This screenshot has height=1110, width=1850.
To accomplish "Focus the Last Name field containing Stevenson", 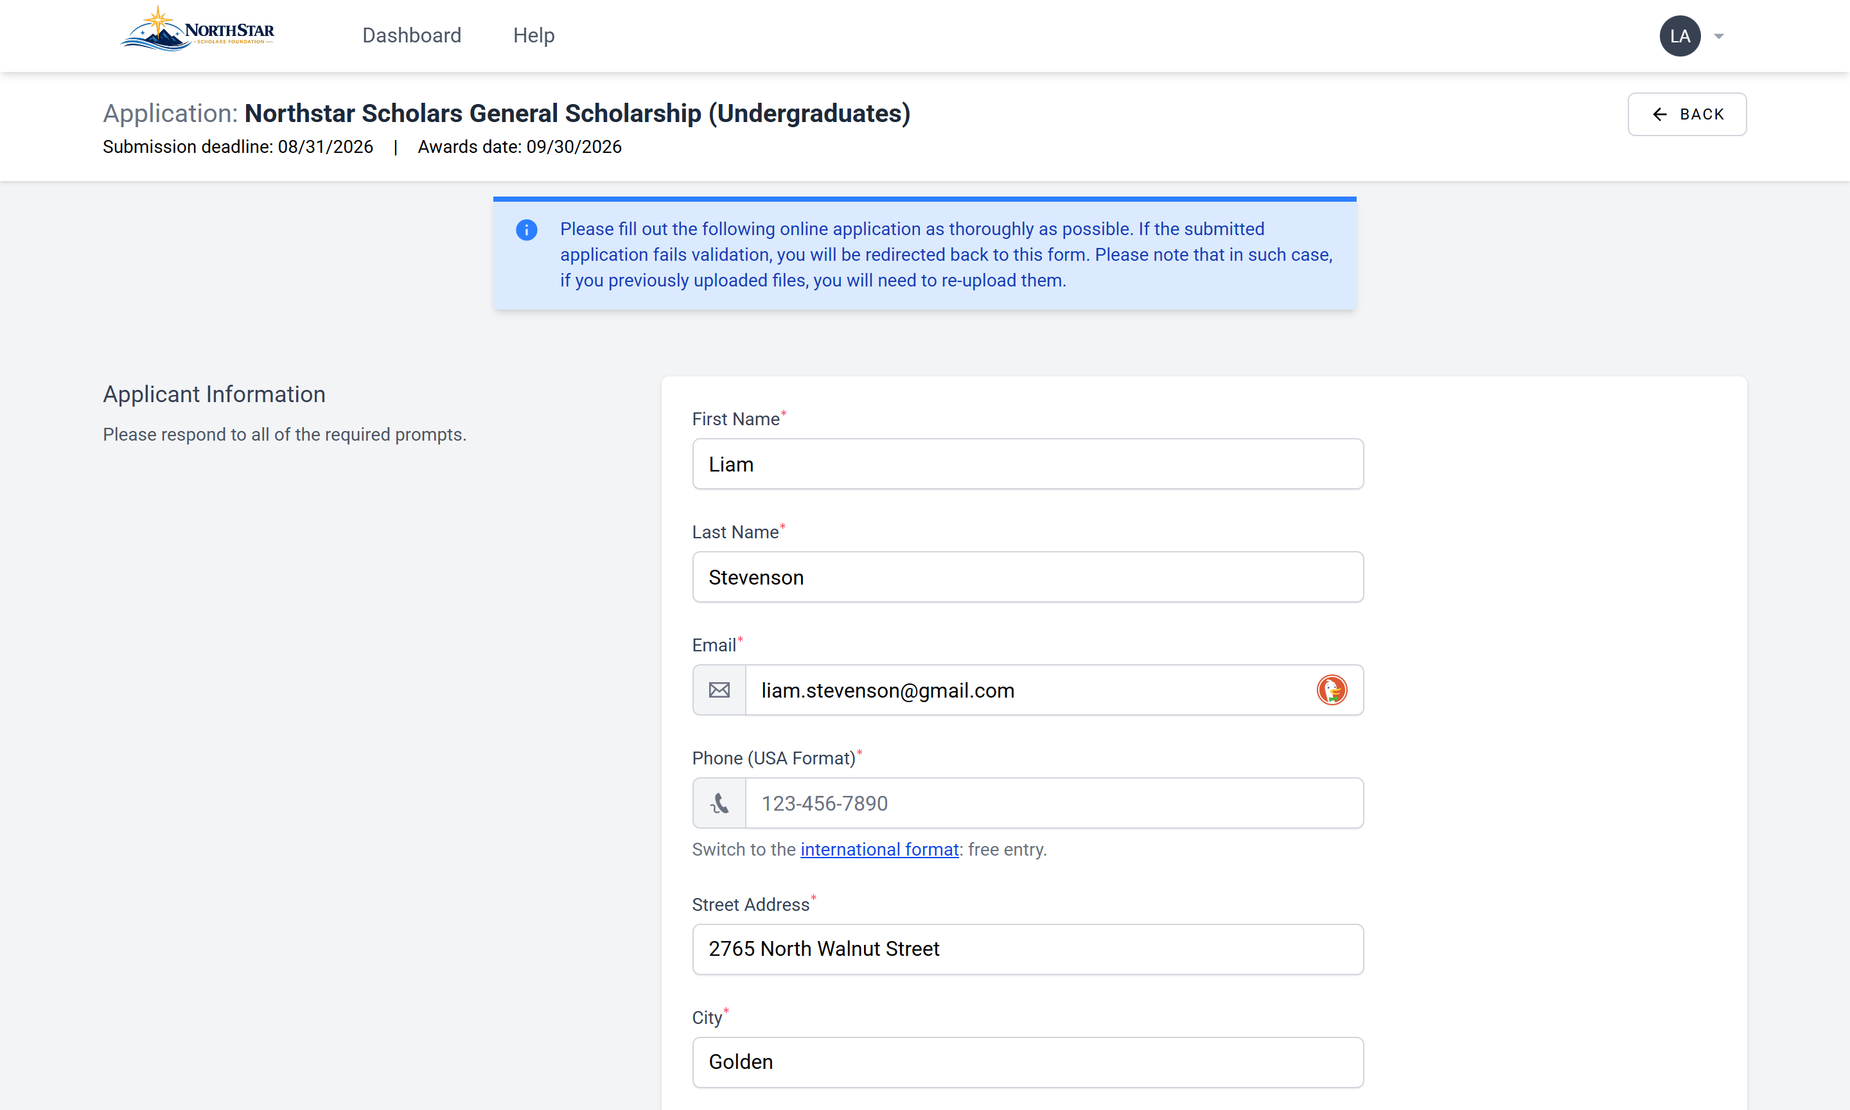I will coord(1027,577).
